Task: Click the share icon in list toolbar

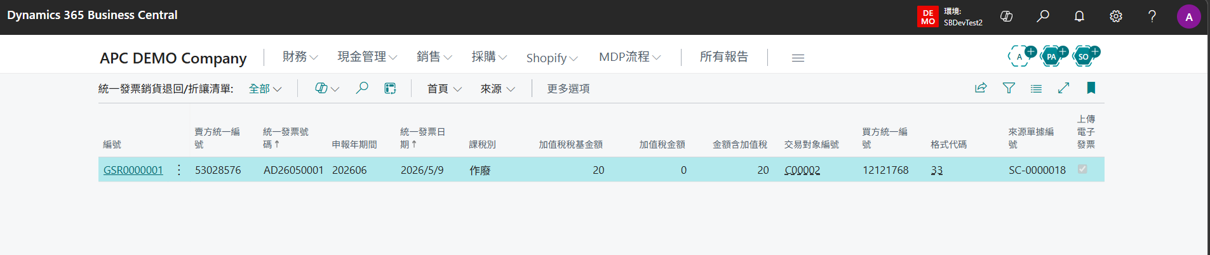Action: [x=981, y=88]
